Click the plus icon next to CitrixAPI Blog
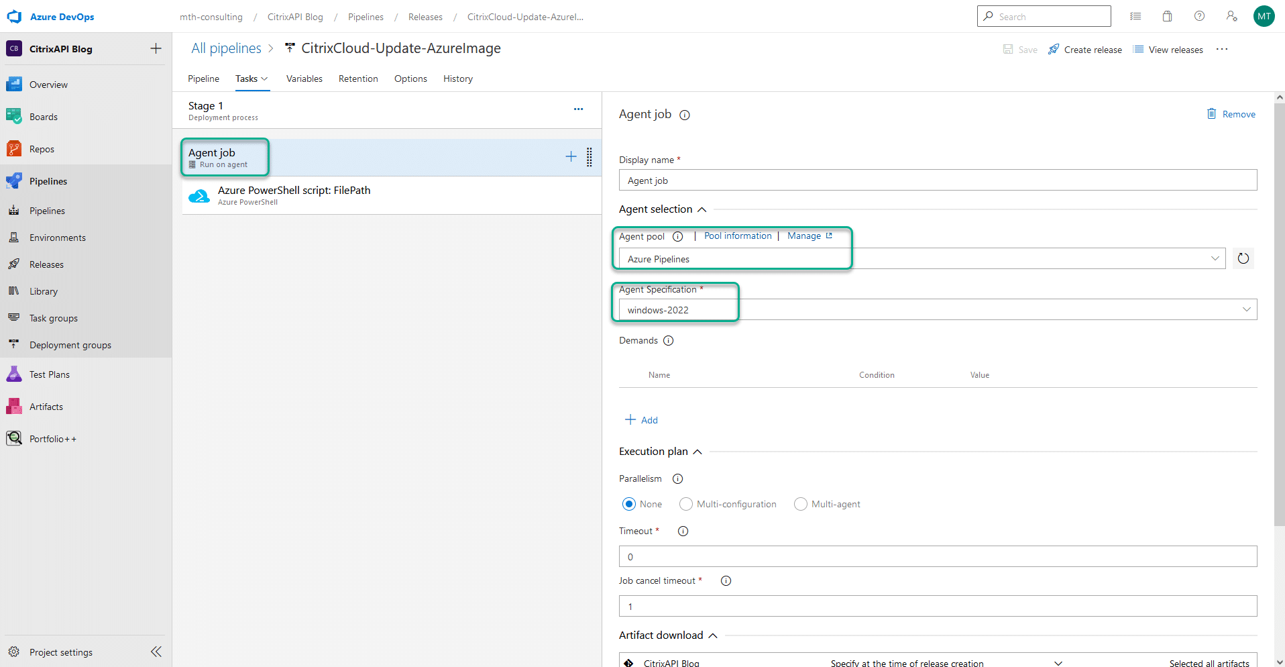1285x667 pixels. (x=156, y=48)
